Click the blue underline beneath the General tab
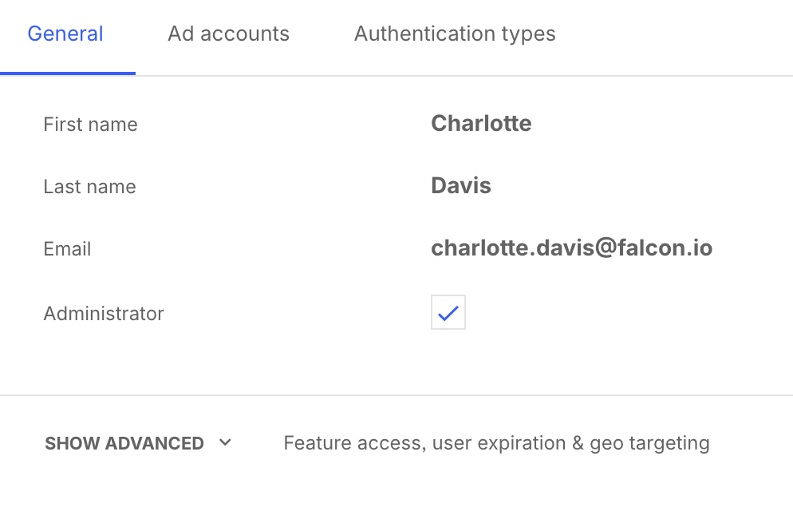This screenshot has height=511, width=793. point(68,73)
